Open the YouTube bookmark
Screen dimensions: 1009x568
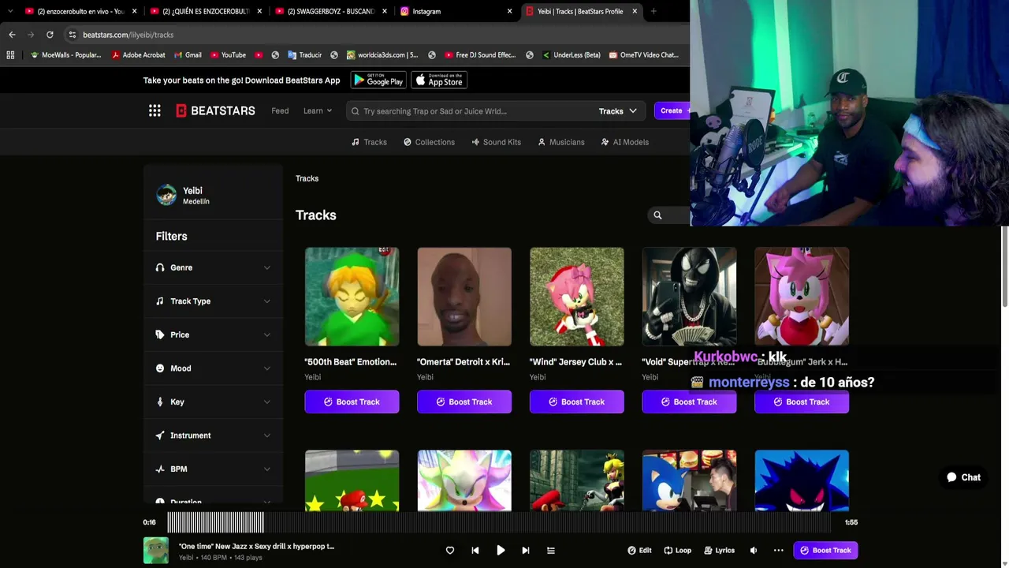[227, 55]
